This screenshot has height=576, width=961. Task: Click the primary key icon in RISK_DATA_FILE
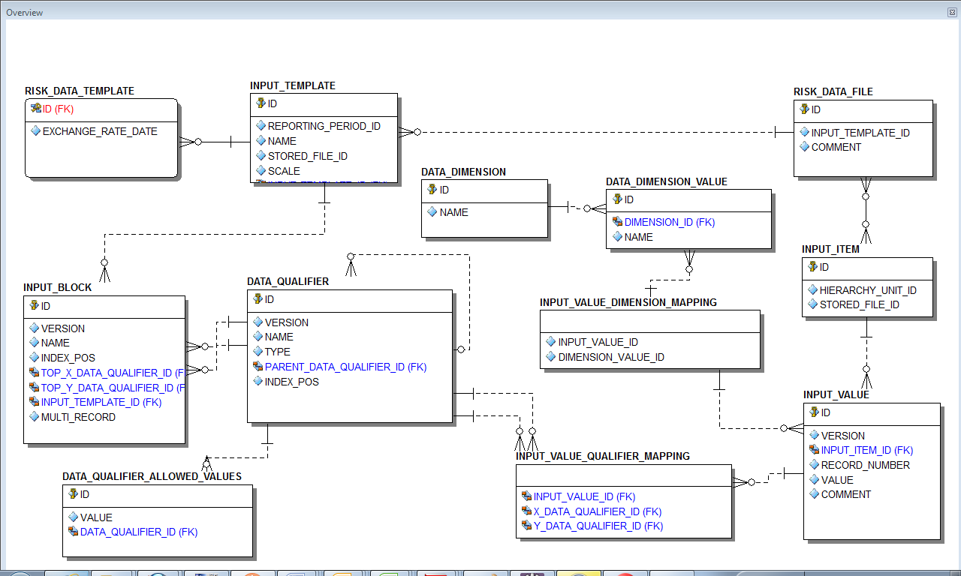coord(804,109)
